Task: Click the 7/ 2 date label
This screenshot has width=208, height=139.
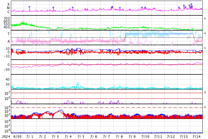Action: point(43,136)
